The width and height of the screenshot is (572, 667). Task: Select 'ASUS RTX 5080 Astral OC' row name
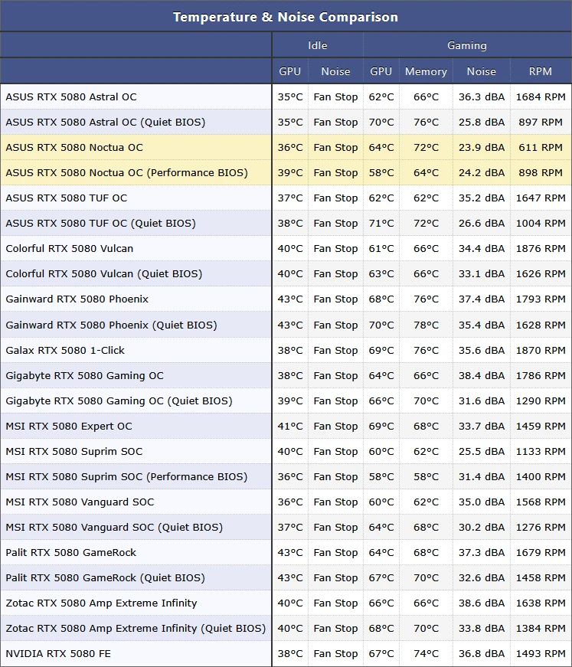(x=71, y=96)
